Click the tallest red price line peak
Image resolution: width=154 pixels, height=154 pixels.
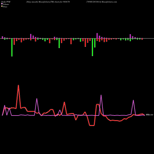pos(18,85)
